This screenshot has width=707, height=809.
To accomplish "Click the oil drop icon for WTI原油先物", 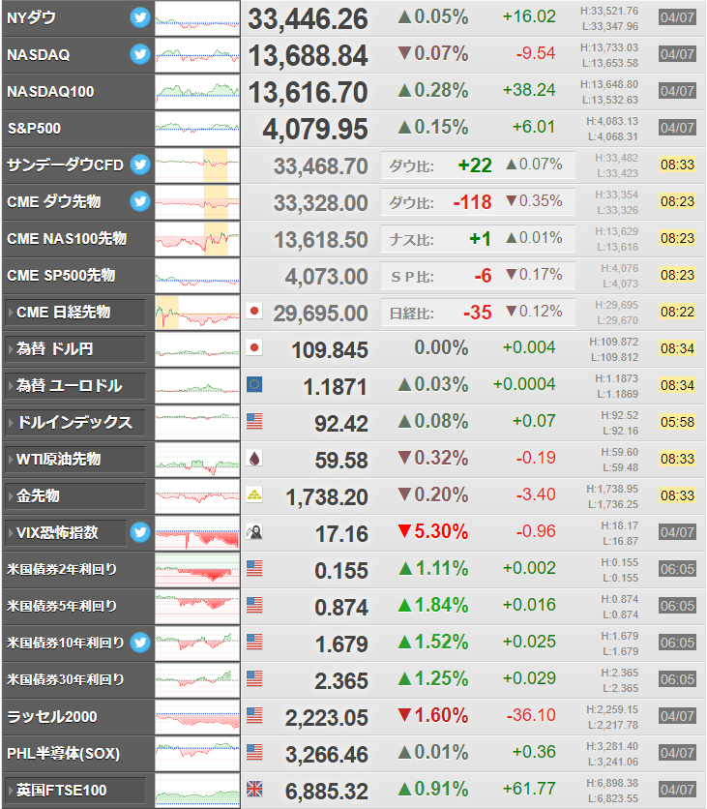I will coord(254,458).
